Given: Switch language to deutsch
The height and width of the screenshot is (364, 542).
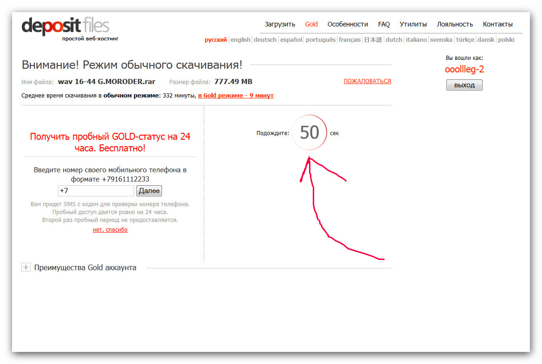Looking at the screenshot, I should tap(265, 40).
